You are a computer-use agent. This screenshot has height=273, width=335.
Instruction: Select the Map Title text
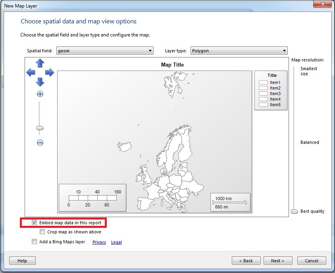point(172,65)
